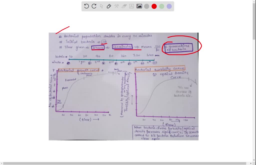Select the Pen annotation tool
The width and height of the screenshot is (256, 165).
click(x=109, y=6)
